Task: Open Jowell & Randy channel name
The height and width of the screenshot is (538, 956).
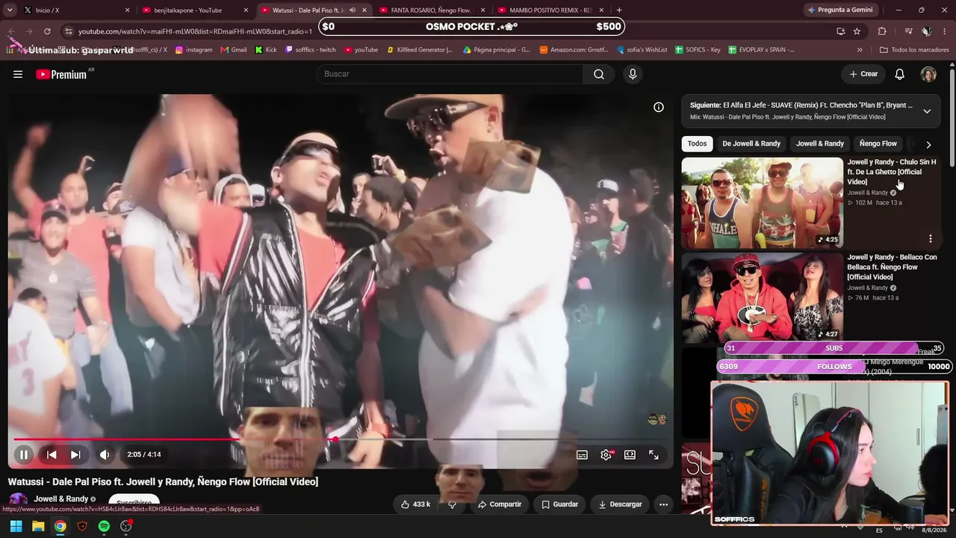Action: click(61, 499)
